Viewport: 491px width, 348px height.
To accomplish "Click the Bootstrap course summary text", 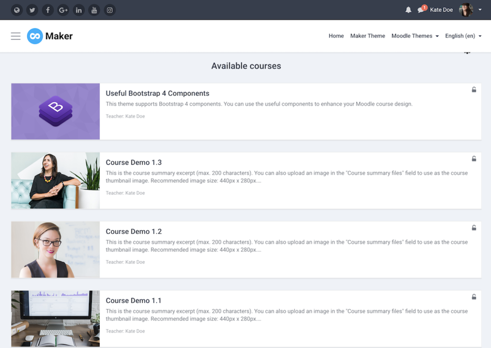I will [259, 104].
